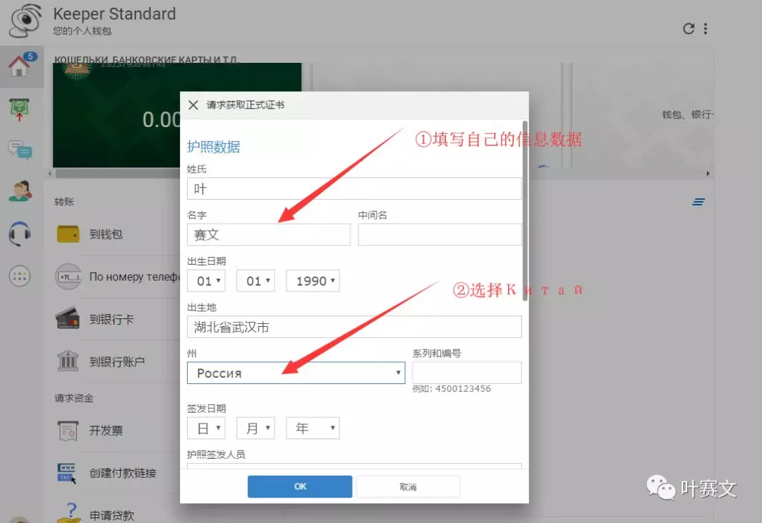Click the 取消 button to cancel
762x523 pixels.
click(x=408, y=486)
